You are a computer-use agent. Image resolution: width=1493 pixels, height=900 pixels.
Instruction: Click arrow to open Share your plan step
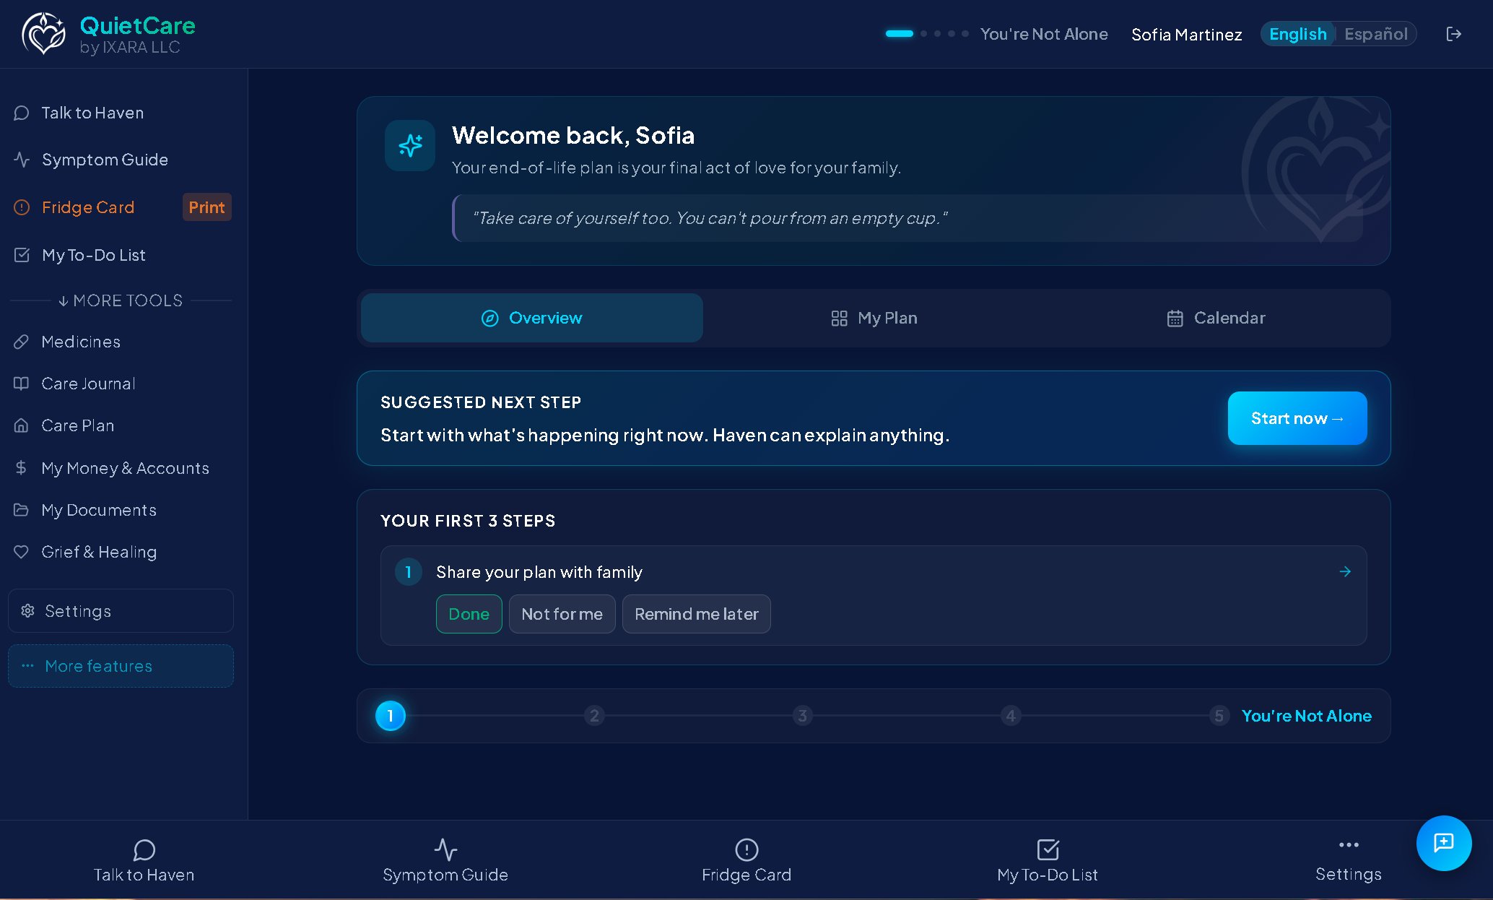point(1345,571)
